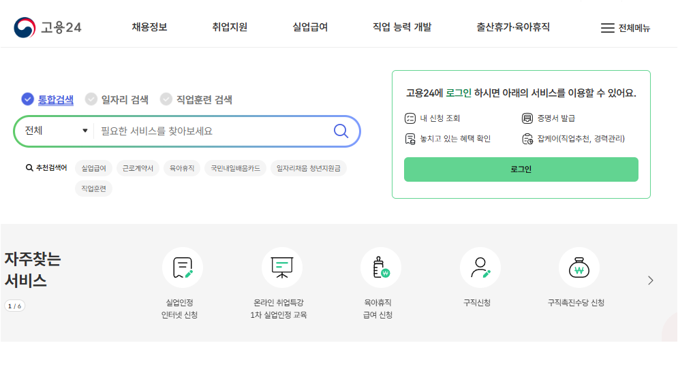
Task: Click the green 로그인 button
Action: [x=521, y=169]
